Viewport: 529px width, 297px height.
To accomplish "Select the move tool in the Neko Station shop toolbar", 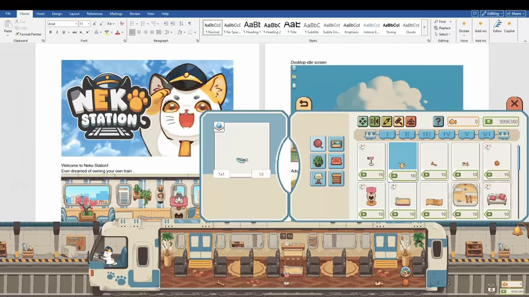I will [362, 121].
